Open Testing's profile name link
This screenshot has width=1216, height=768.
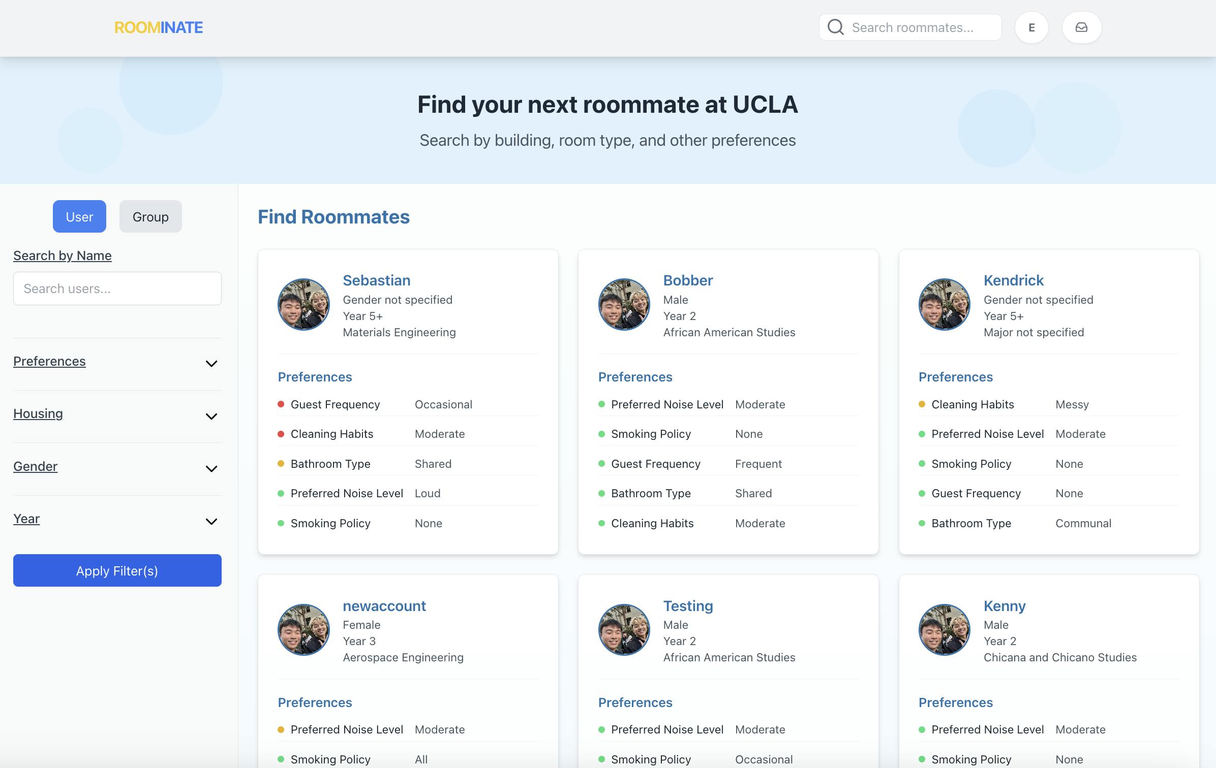688,606
